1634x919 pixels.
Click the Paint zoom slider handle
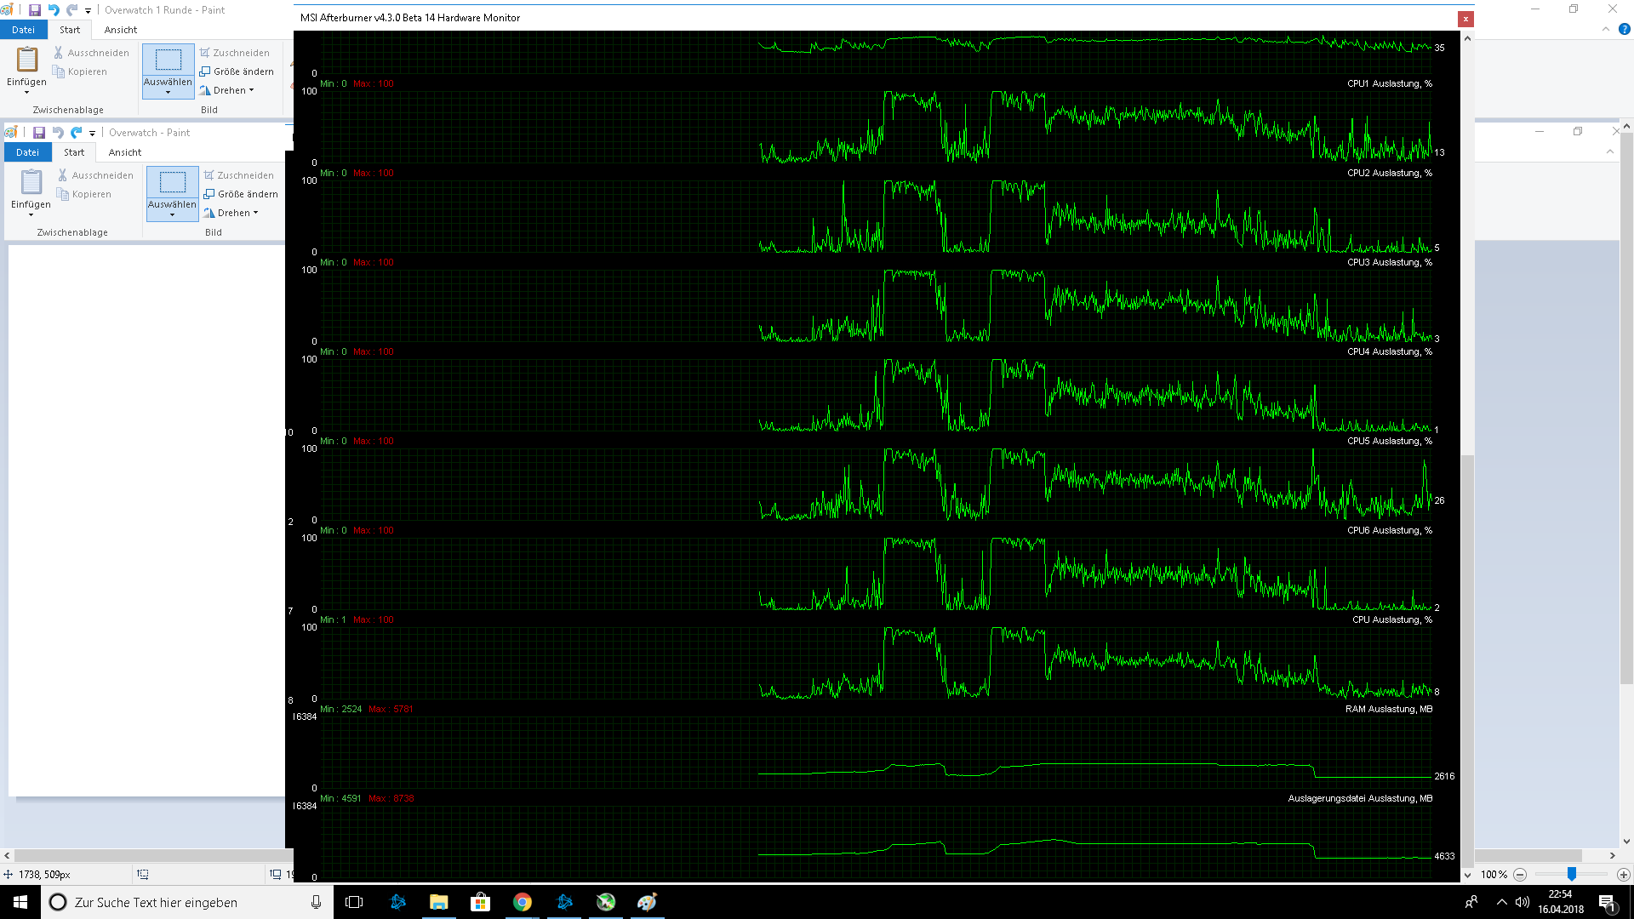click(1572, 875)
